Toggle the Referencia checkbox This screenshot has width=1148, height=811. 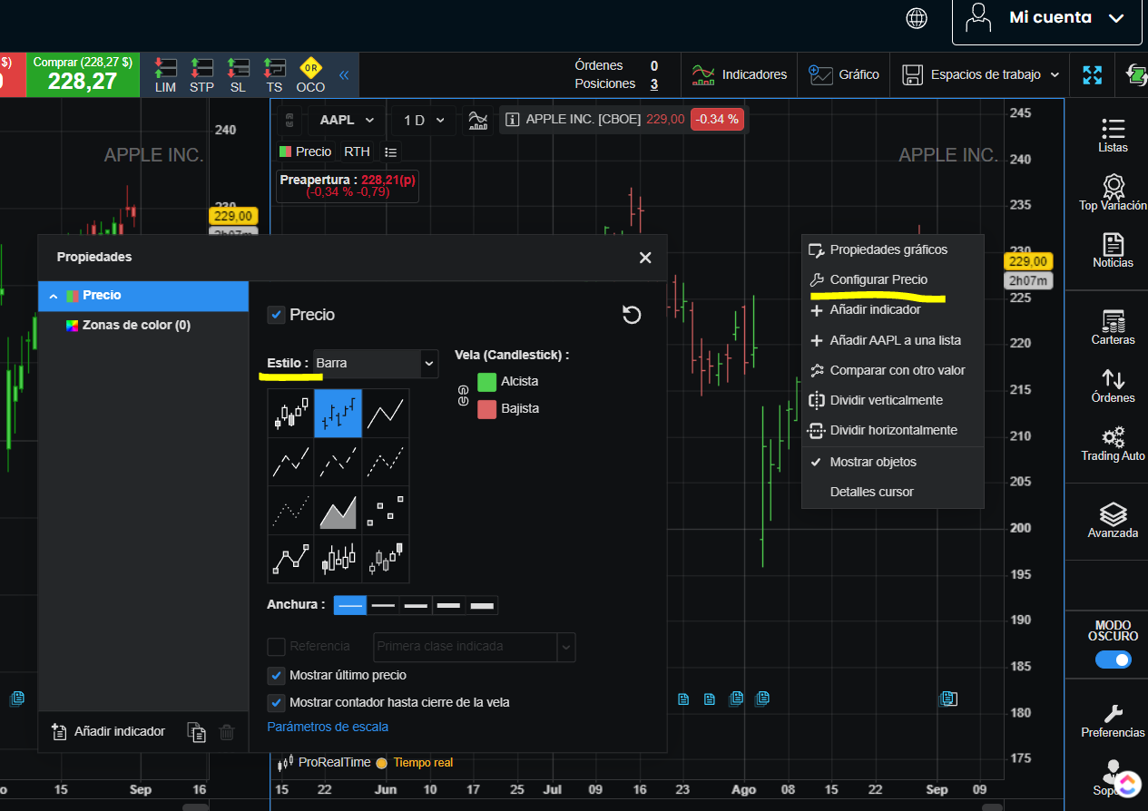276,647
